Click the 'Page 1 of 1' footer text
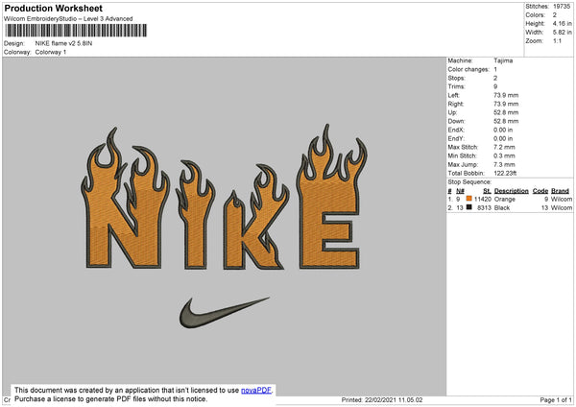Screen dimensions: 576x407 556,399
